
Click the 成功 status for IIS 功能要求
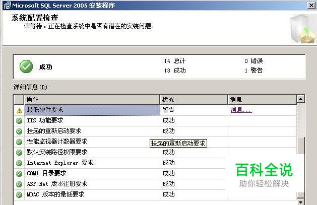168,120
